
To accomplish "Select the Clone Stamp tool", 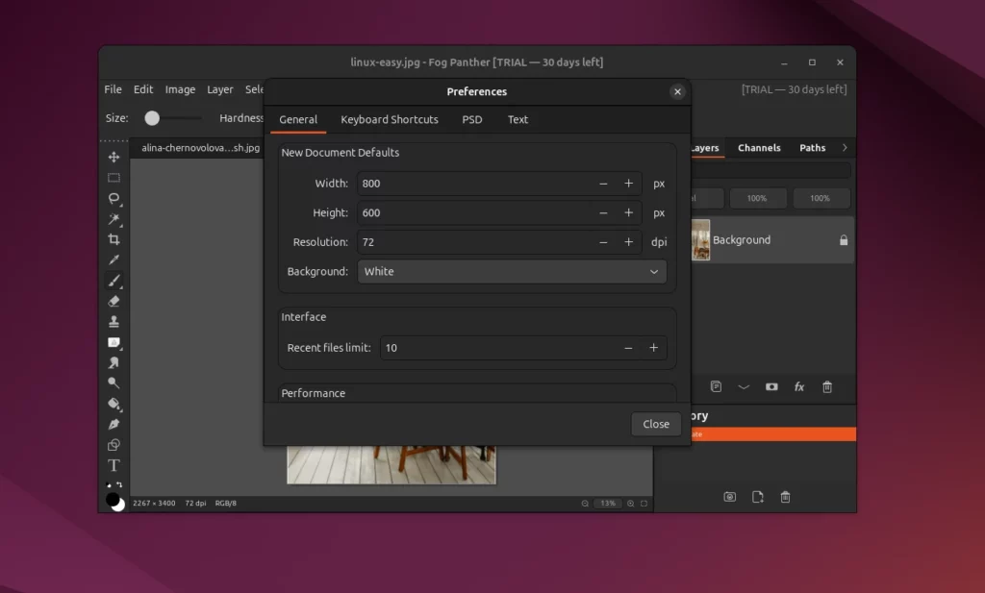I will pyautogui.click(x=114, y=322).
